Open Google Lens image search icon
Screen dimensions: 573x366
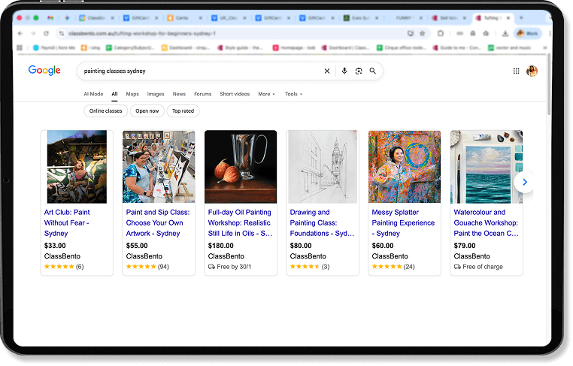pos(359,71)
